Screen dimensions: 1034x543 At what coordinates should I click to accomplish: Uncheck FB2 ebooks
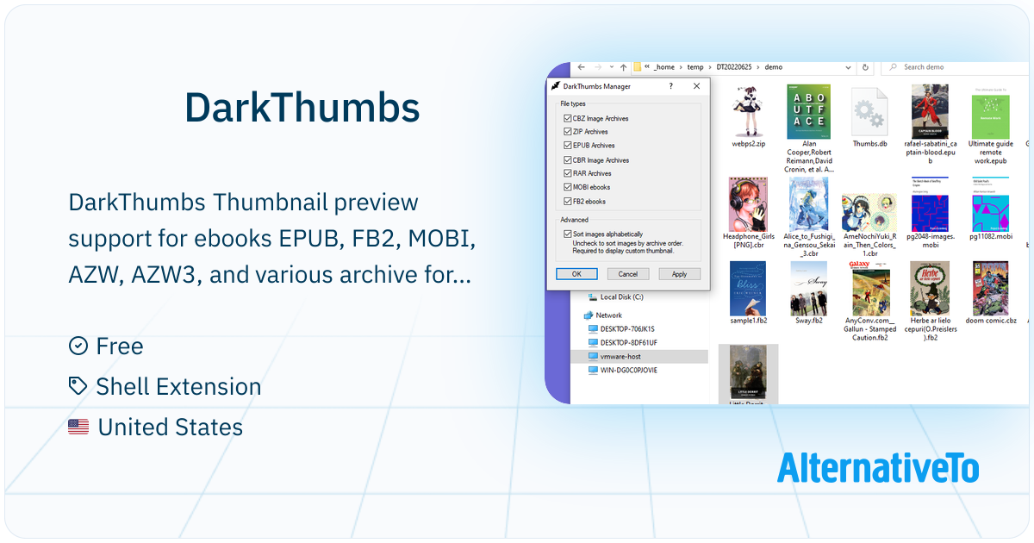567,201
